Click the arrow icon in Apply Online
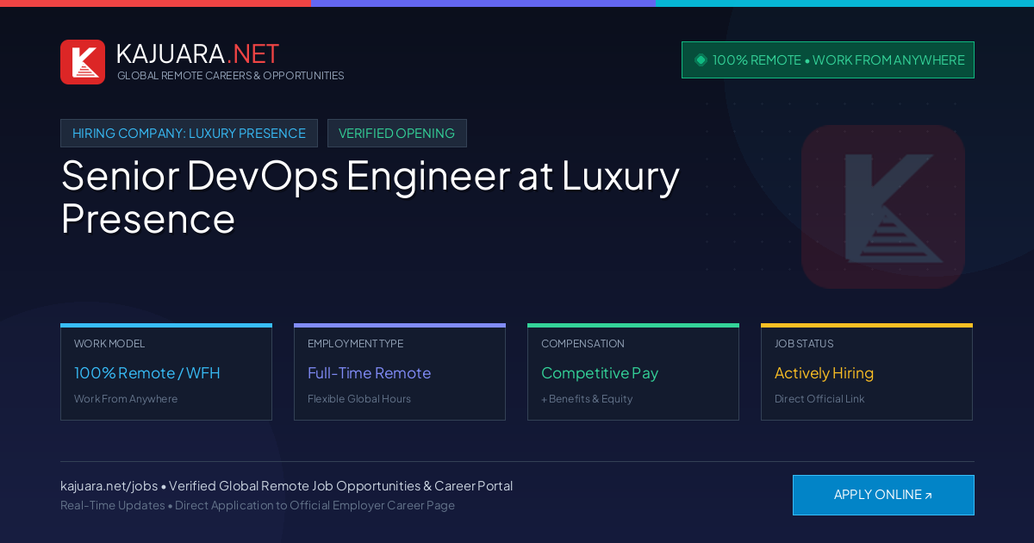The image size is (1034, 543). click(928, 496)
